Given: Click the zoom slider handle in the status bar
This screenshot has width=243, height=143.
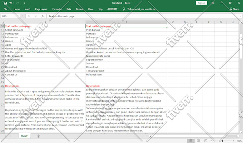Looking at the screenshot, I should [222, 141].
